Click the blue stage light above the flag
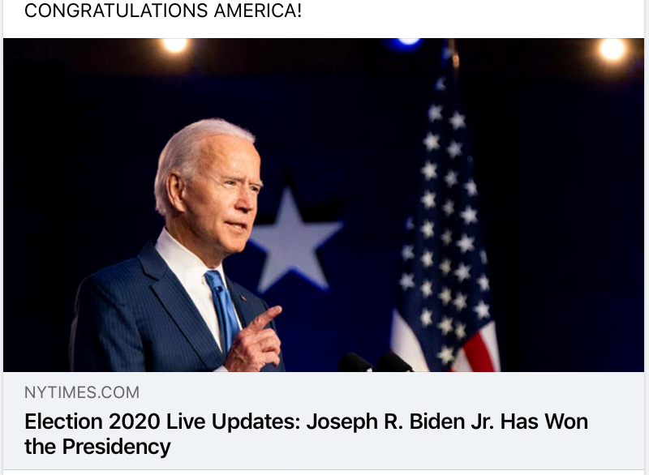649x475 pixels. click(407, 42)
